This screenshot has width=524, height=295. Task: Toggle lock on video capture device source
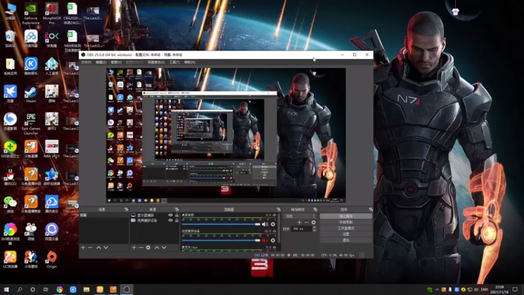click(x=177, y=220)
